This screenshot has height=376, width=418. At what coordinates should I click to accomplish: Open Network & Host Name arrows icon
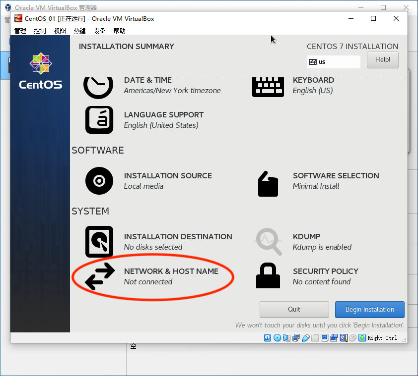[100, 276]
